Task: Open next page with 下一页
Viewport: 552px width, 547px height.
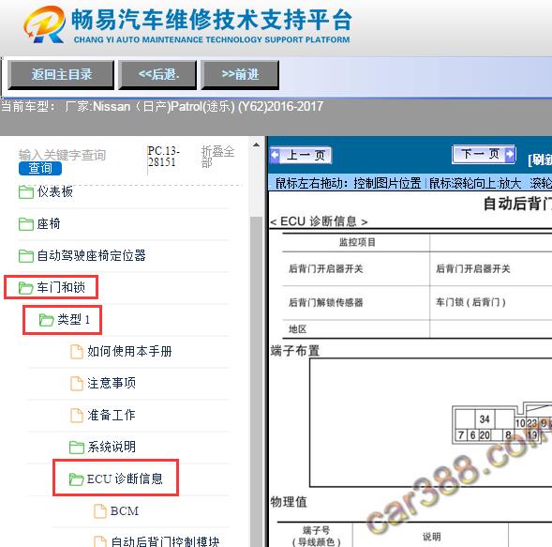Action: click(485, 154)
